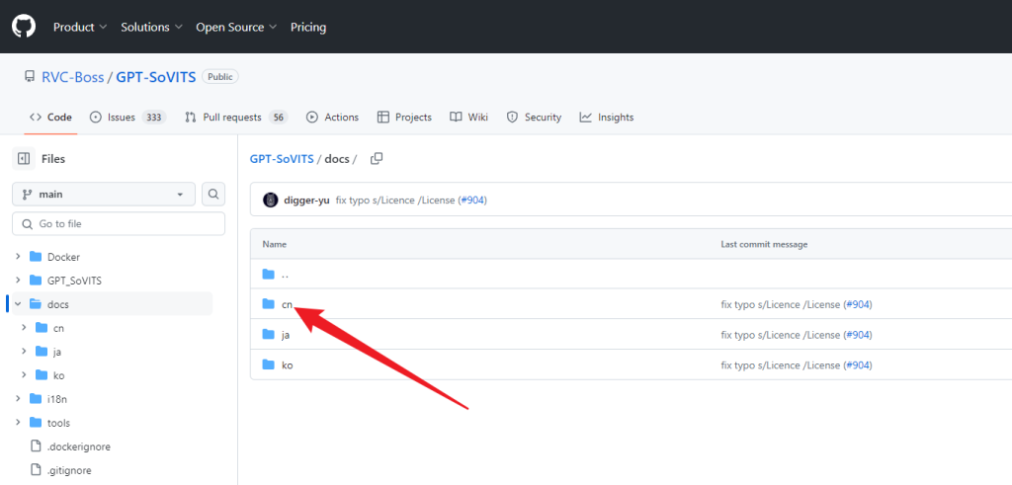Open the parent directory folder row
1012x485 pixels.
[x=285, y=275]
